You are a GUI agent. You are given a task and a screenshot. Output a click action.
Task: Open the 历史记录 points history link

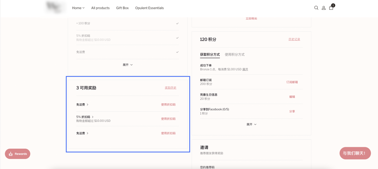tap(294, 39)
